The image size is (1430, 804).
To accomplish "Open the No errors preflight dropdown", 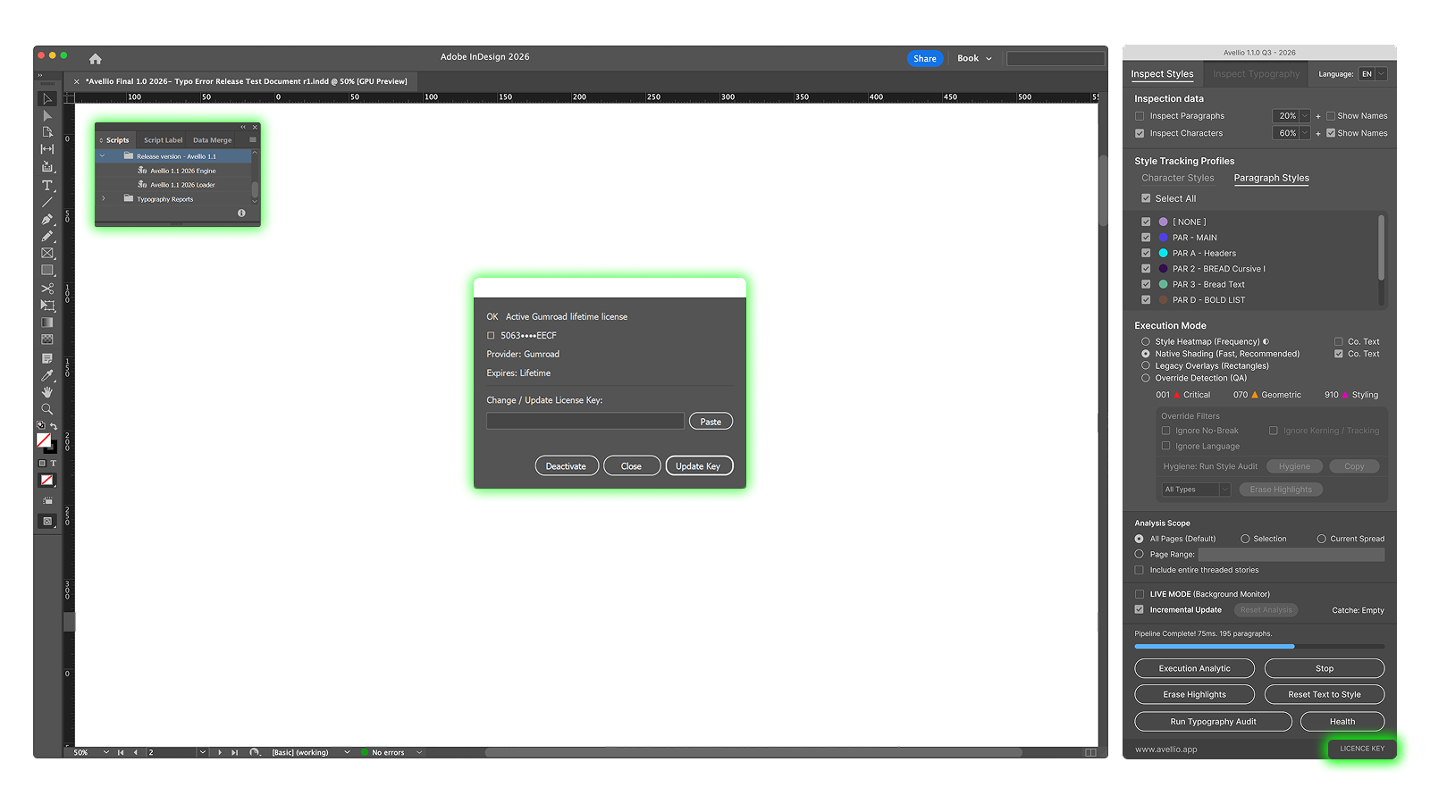I will point(419,752).
